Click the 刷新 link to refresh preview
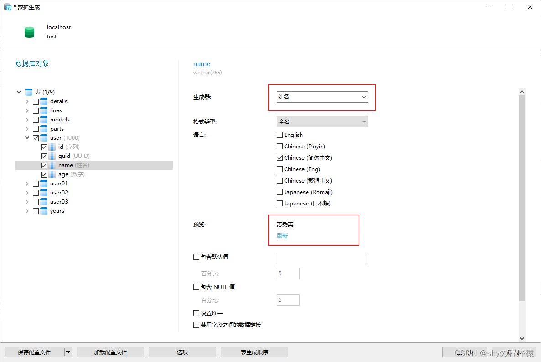 282,236
